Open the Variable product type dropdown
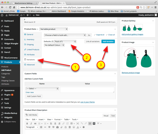 point(54,29)
